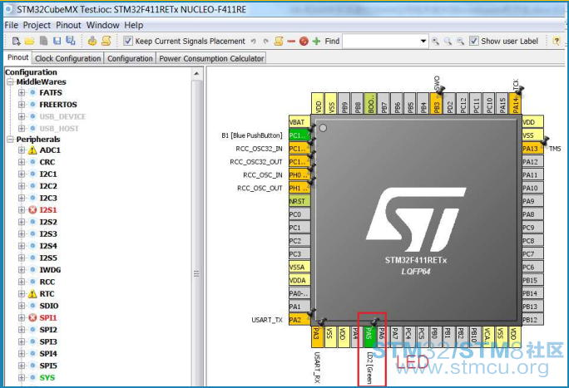This screenshot has height=388, width=569.
Task: Click the pushpin on pin PA14
Action: [519, 90]
